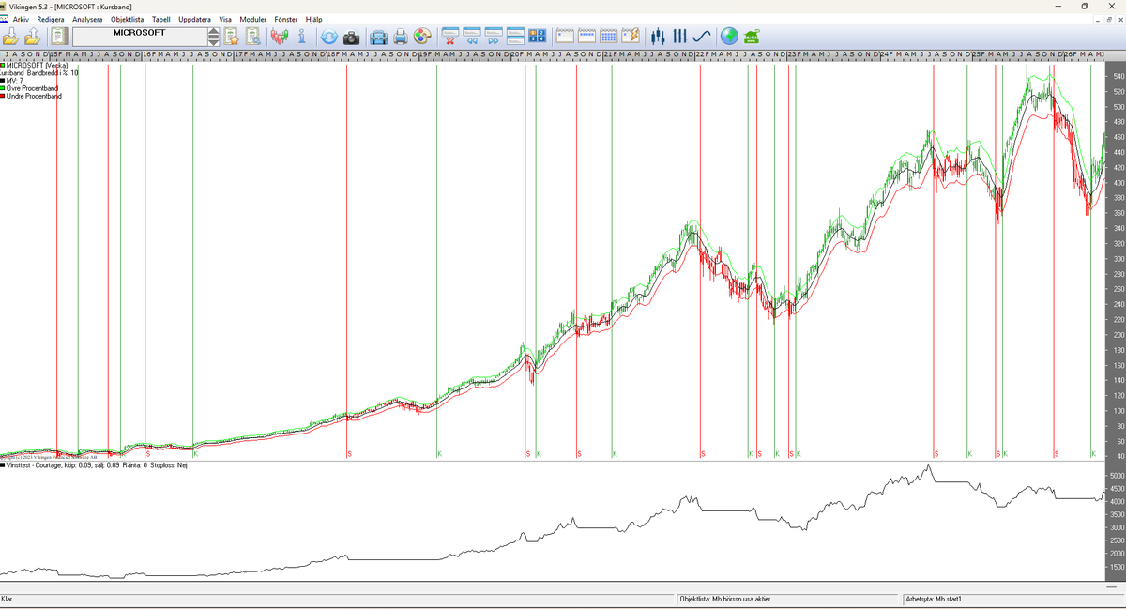Click the 24 year marker on time axis
The width and height of the screenshot is (1126, 609).
pyautogui.click(x=885, y=54)
